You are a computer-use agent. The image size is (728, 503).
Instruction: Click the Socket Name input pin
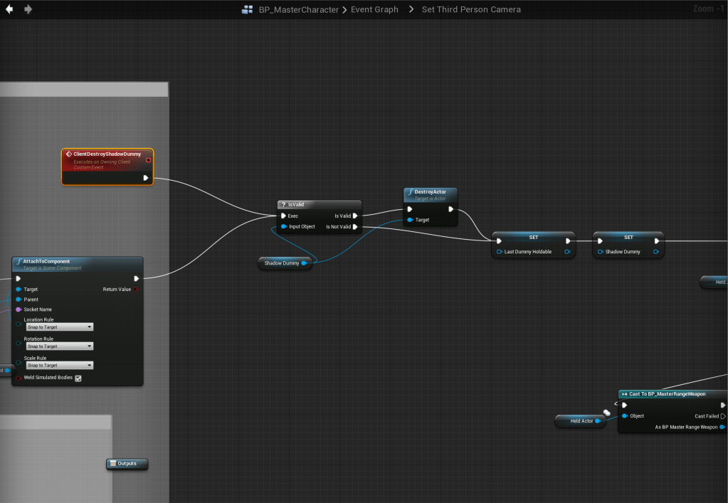19,309
